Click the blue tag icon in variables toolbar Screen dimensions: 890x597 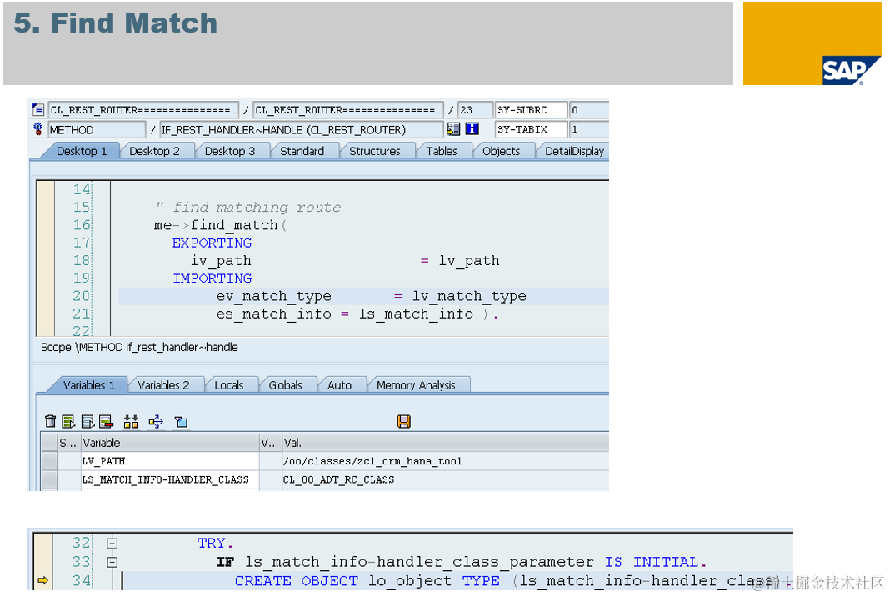[181, 421]
